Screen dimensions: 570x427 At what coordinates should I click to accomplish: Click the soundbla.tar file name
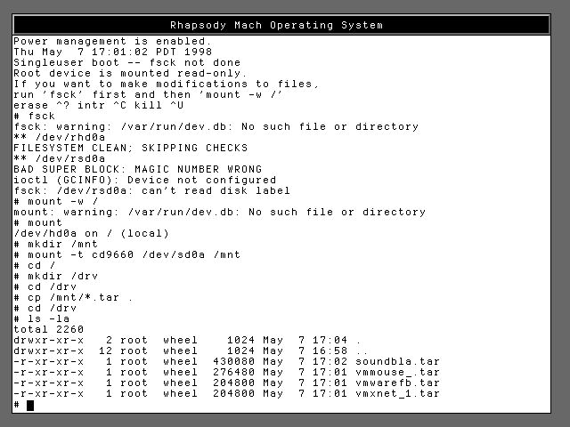[x=398, y=362]
